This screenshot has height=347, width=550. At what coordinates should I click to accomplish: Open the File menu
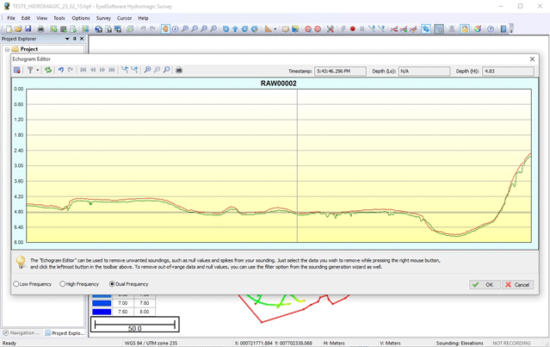pyautogui.click(x=11, y=18)
